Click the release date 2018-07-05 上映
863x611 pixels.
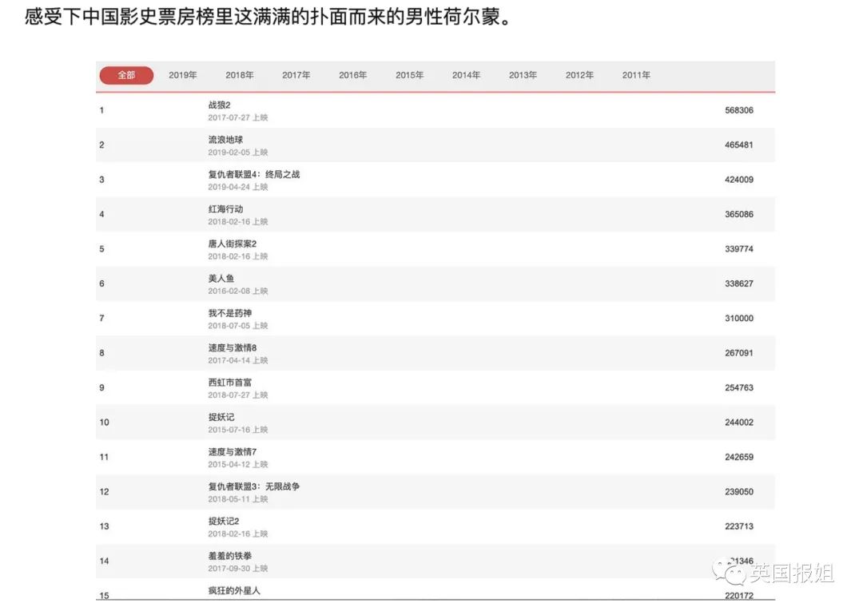[x=238, y=326]
